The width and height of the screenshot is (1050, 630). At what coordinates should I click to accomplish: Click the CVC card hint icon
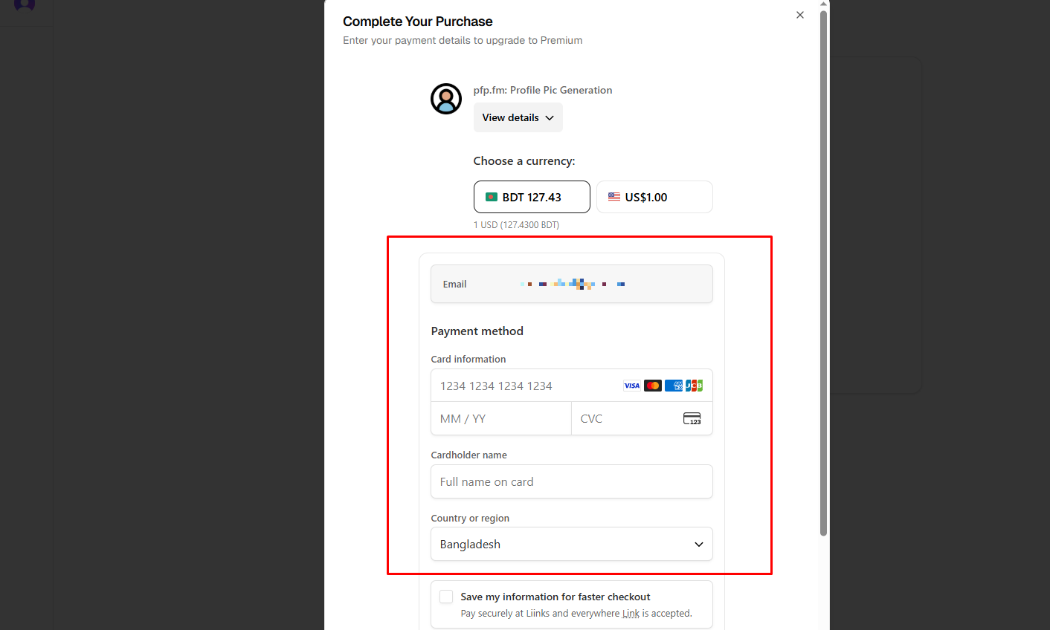pos(692,419)
